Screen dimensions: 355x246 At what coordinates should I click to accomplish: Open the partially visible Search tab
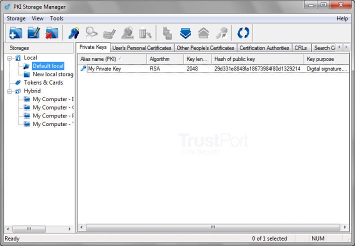pos(324,48)
